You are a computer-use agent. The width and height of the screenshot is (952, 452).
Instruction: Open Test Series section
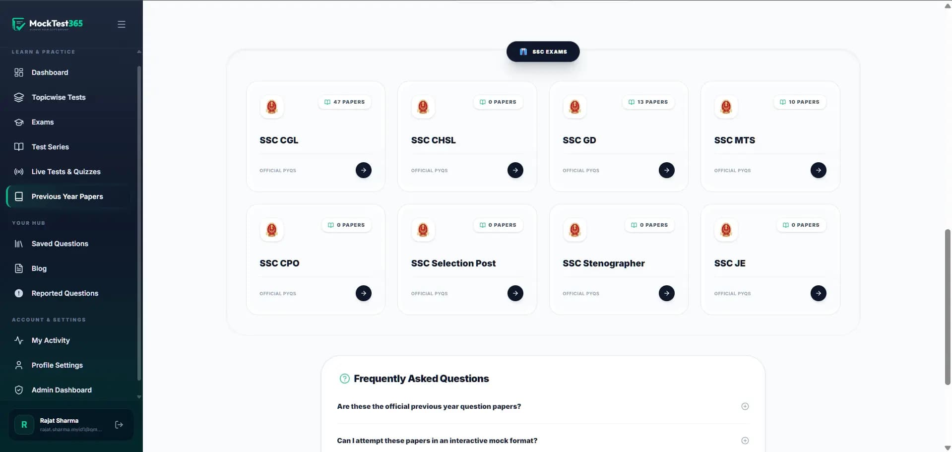pyautogui.click(x=68, y=147)
